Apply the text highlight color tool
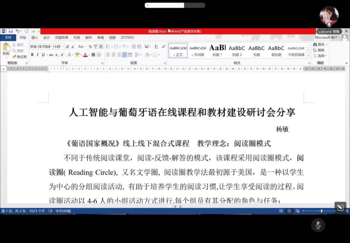350x243 pixels. [x=77, y=55]
